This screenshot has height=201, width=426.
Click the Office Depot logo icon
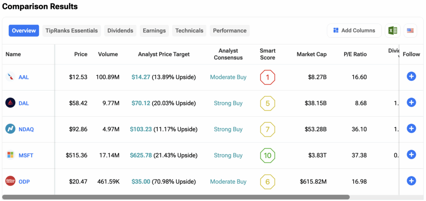[10, 181]
